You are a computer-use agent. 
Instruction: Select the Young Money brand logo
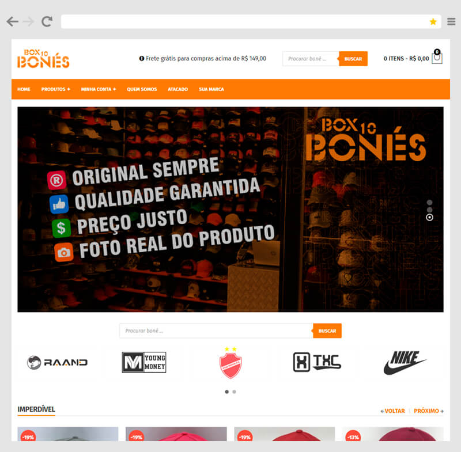pyautogui.click(x=143, y=362)
